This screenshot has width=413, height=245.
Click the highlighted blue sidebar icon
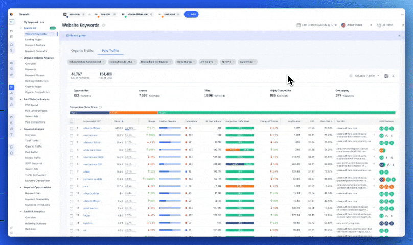click(x=11, y=87)
